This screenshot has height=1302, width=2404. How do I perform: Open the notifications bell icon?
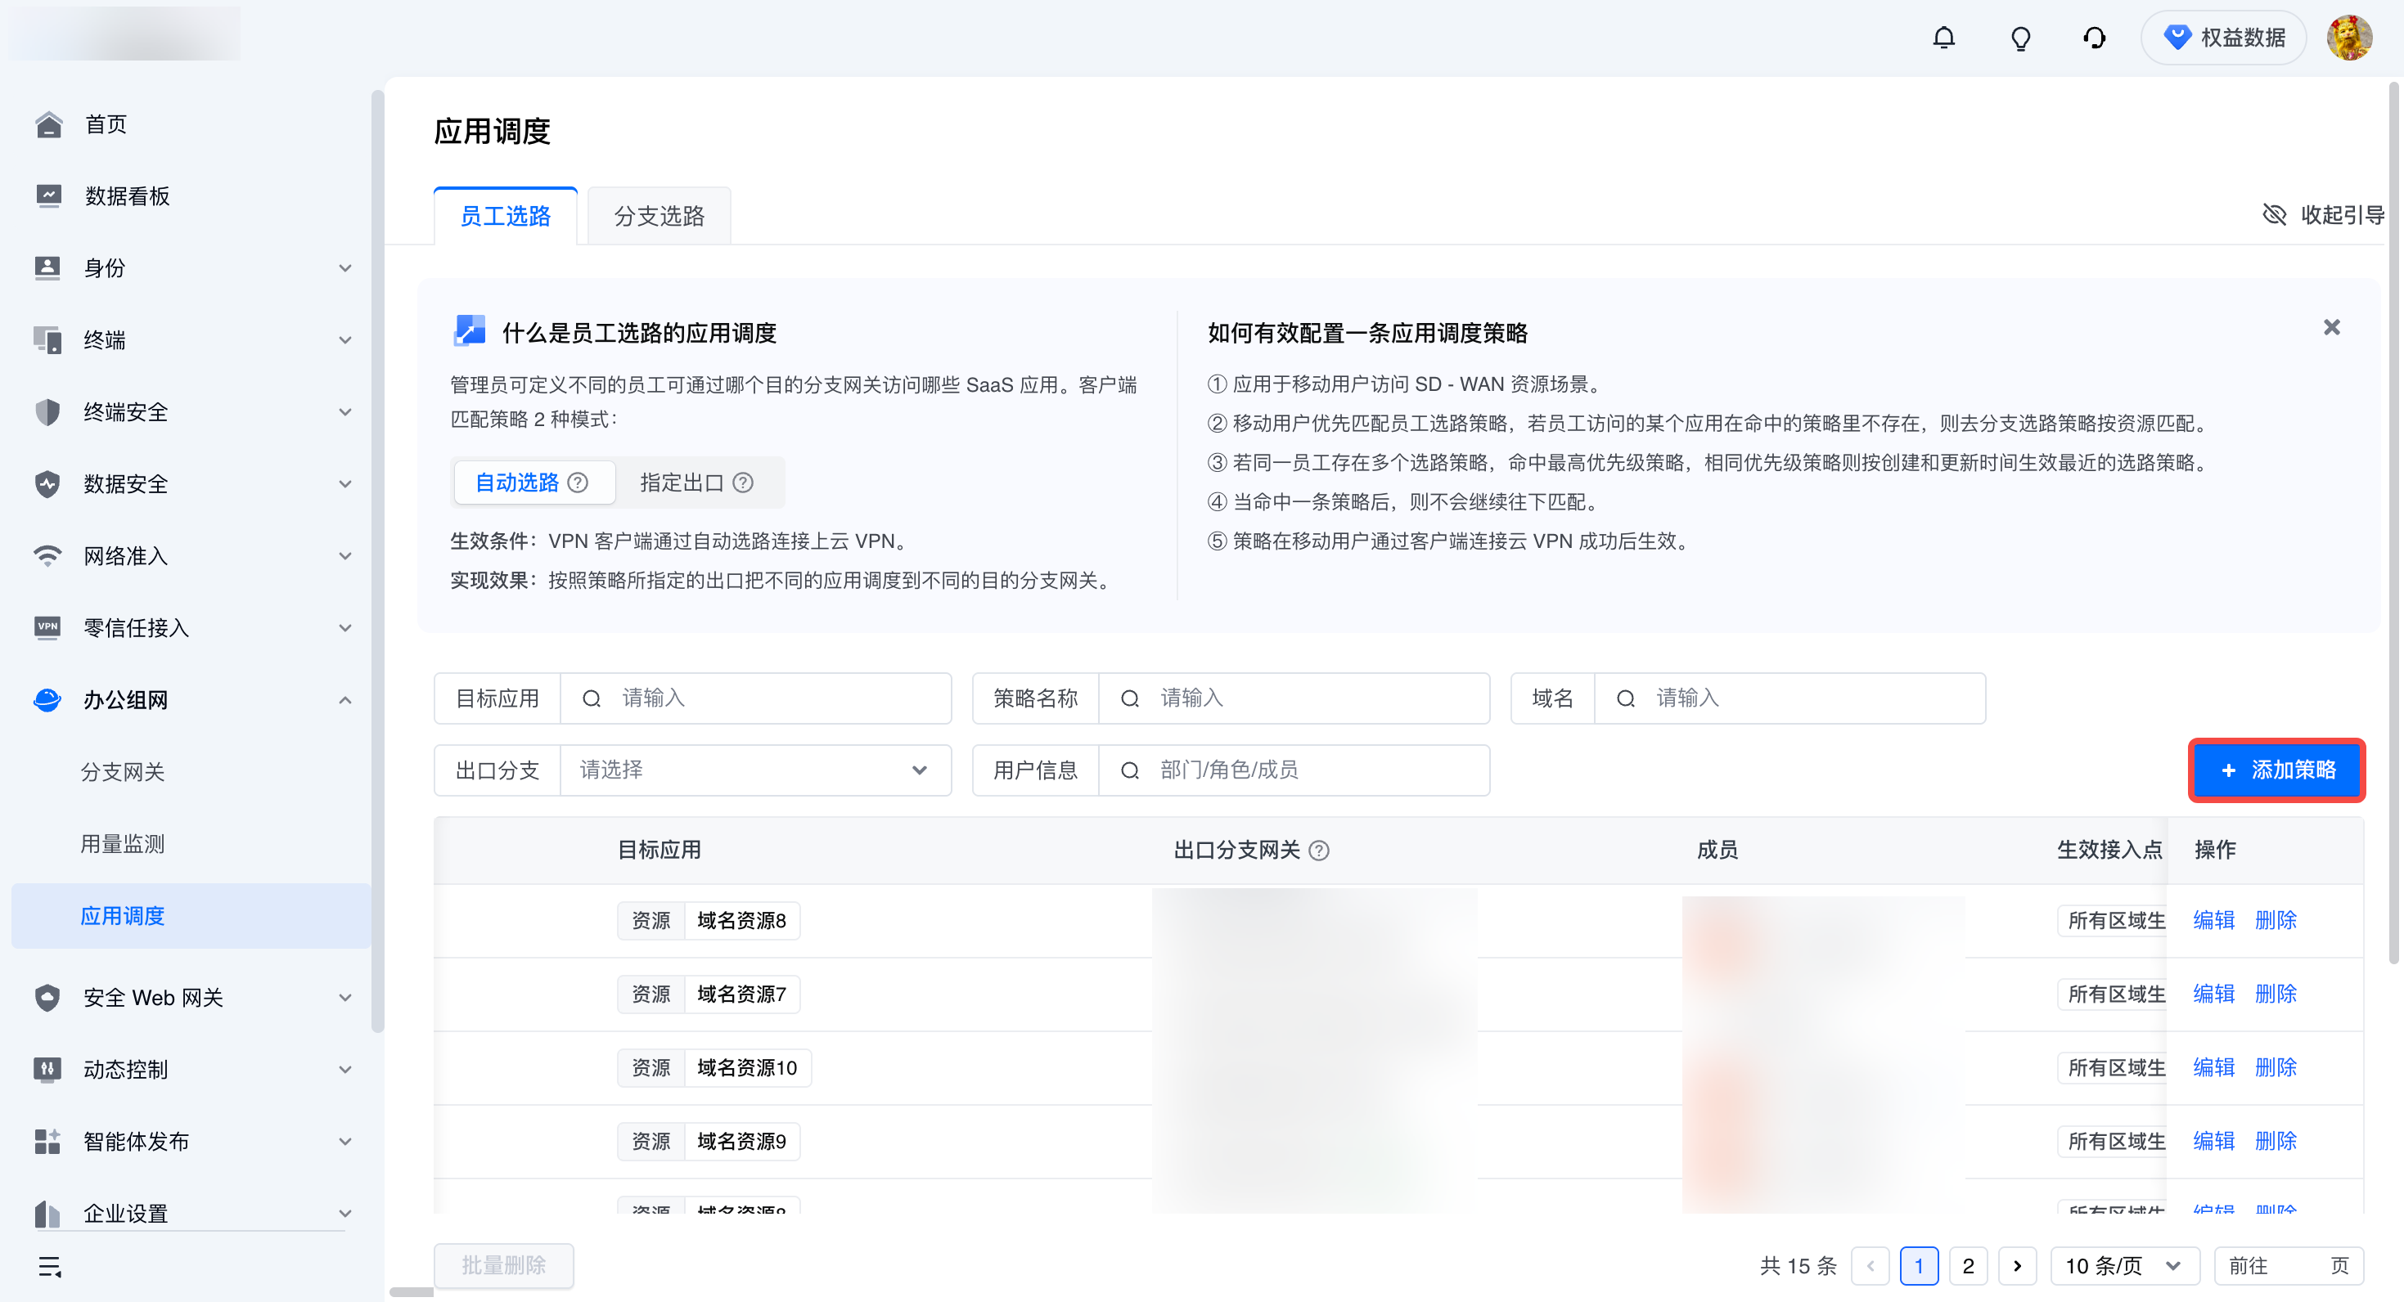tap(1944, 38)
